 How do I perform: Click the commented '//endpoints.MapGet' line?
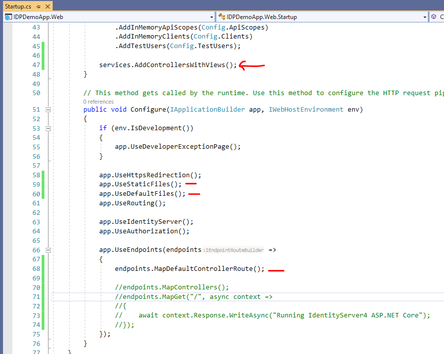point(193,297)
